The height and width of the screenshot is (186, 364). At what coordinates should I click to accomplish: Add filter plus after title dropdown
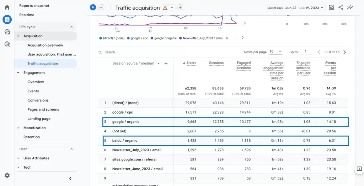(x=180, y=7)
